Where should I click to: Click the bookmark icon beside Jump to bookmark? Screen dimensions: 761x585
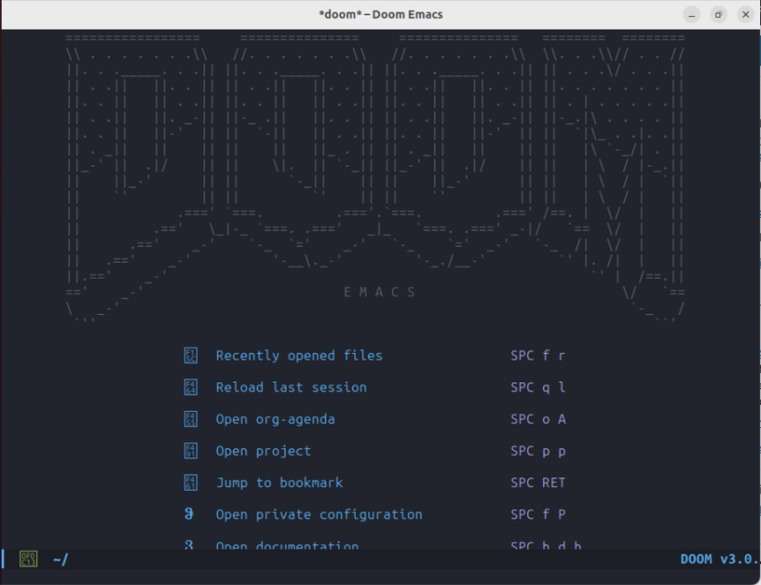coord(189,482)
